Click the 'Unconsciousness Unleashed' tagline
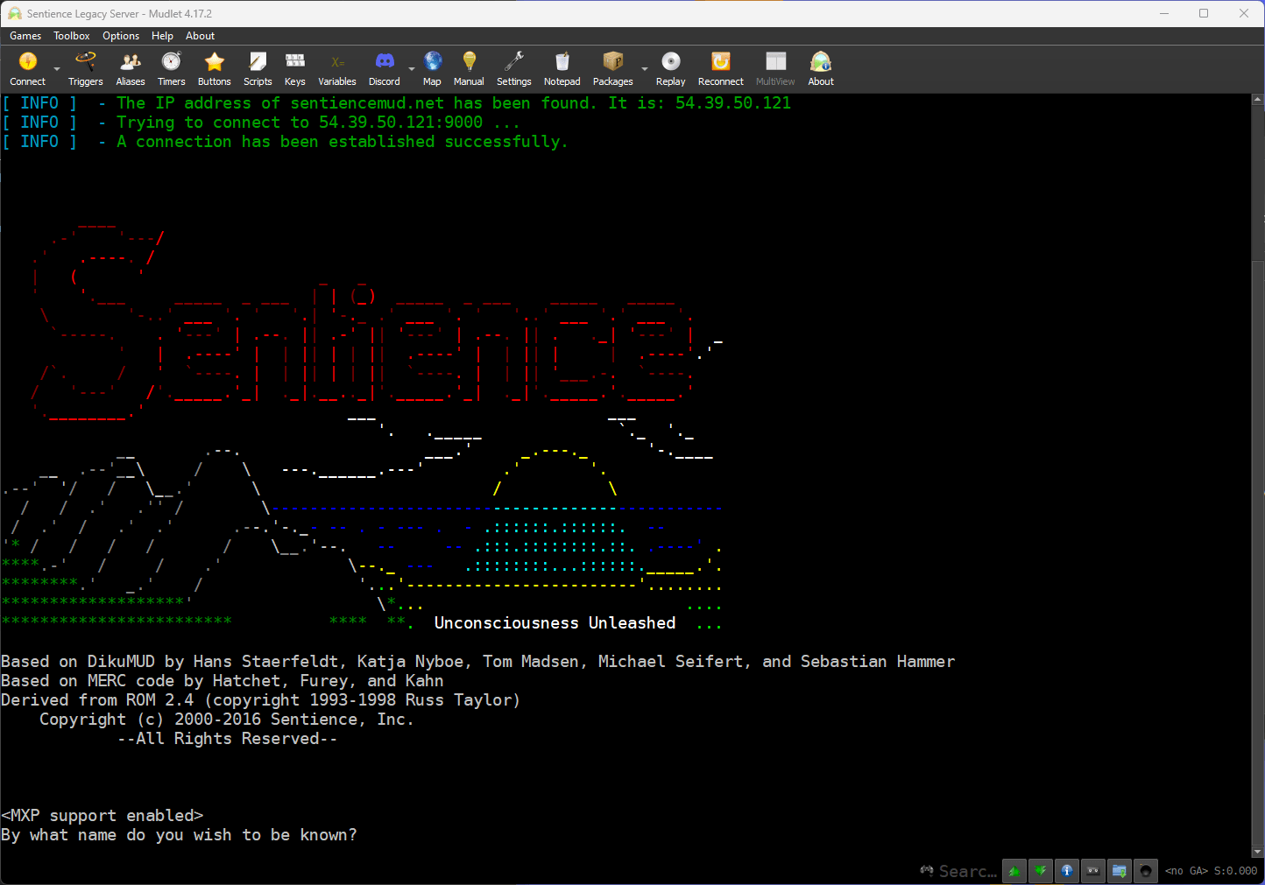The width and height of the screenshot is (1265, 885). point(555,623)
